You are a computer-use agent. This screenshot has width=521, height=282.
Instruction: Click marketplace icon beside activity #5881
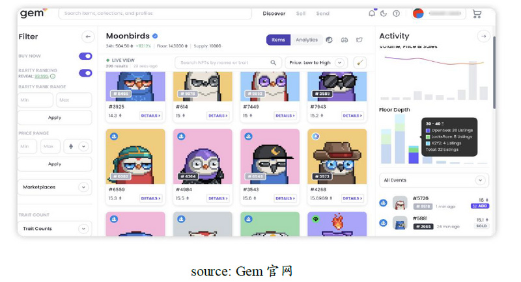pos(383,223)
